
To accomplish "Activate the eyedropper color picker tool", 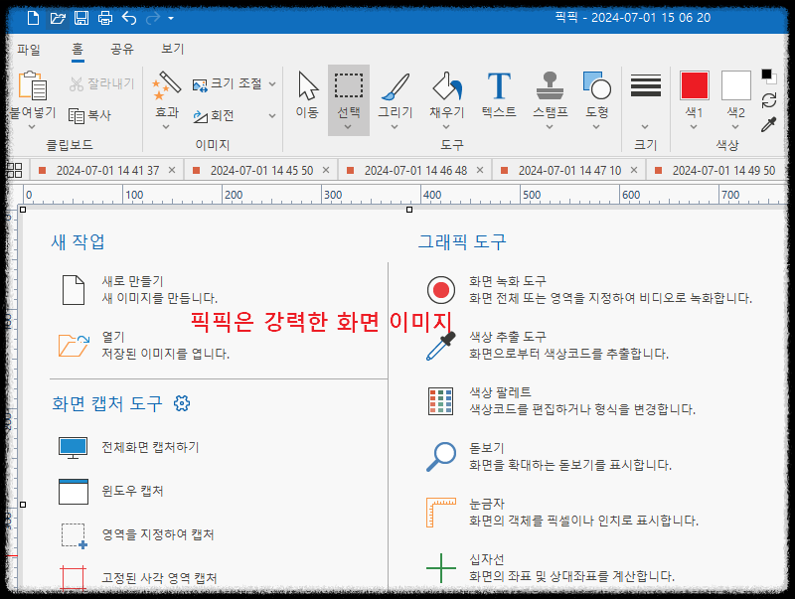I will [x=768, y=124].
